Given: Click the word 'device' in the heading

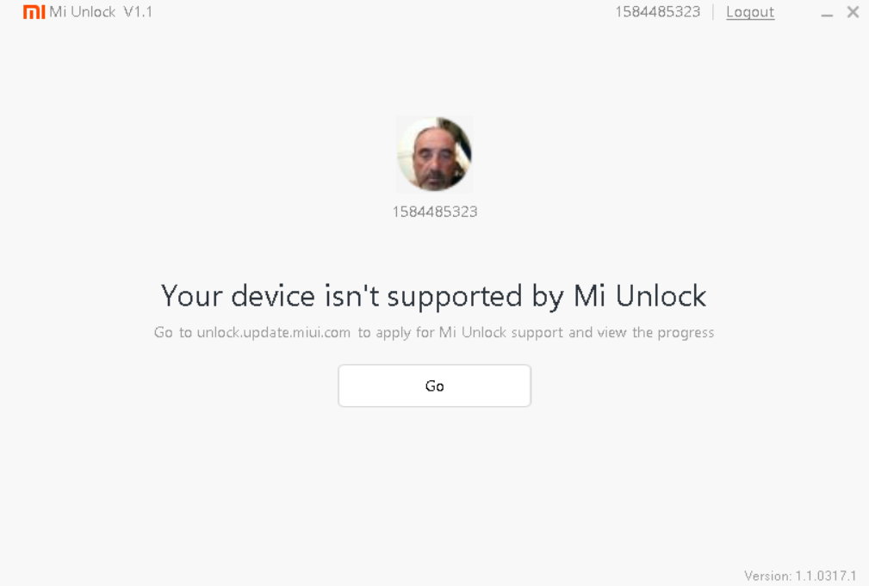Looking at the screenshot, I should click(x=273, y=296).
